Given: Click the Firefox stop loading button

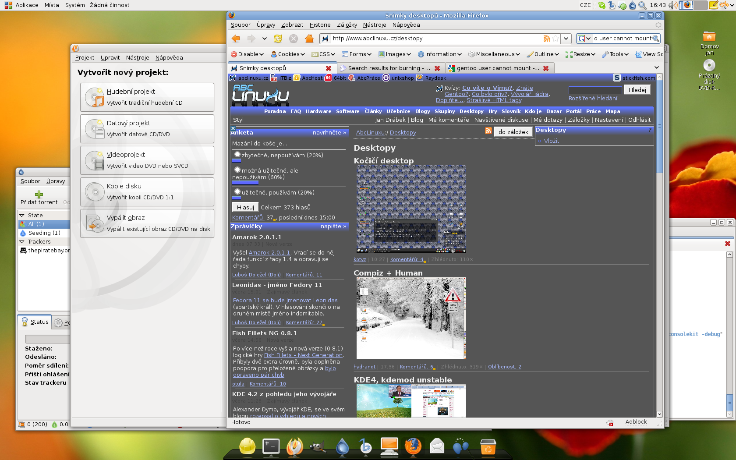Looking at the screenshot, I should pos(294,39).
